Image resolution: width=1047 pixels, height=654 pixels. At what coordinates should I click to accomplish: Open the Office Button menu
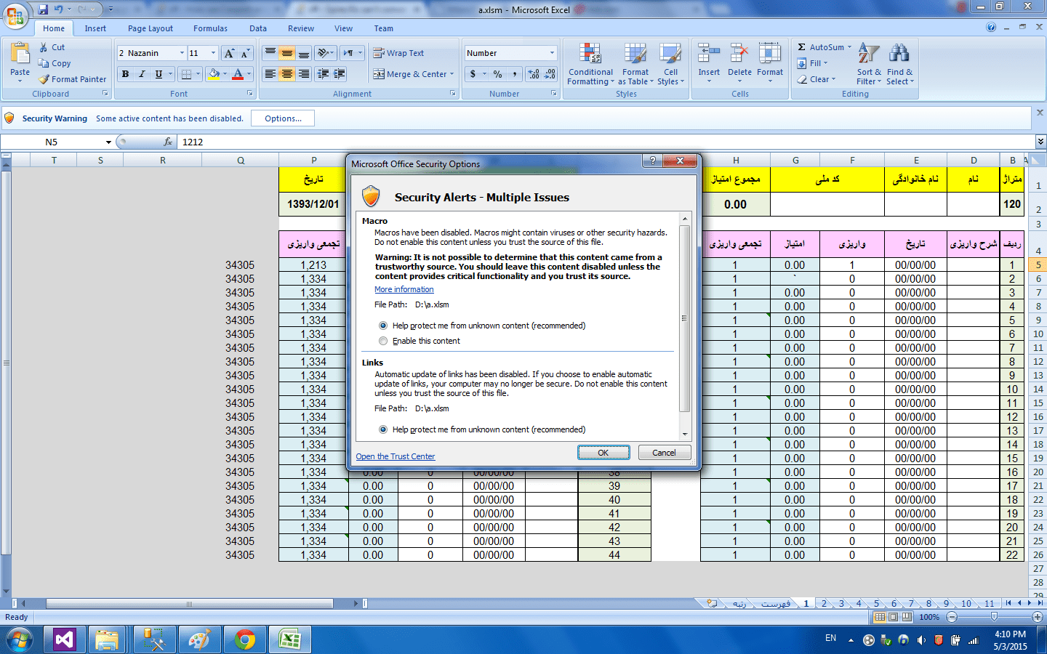pyautogui.click(x=15, y=15)
